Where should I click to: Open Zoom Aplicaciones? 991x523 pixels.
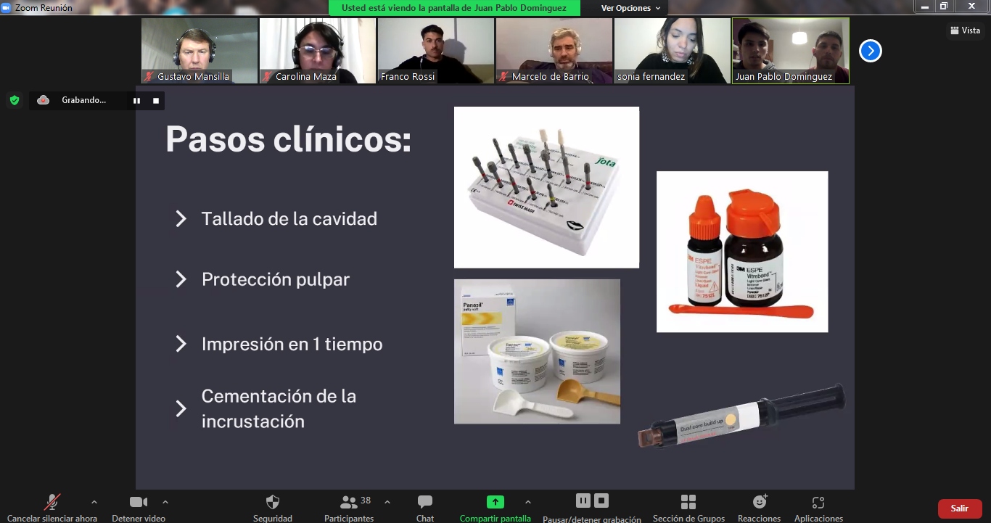[818, 506]
